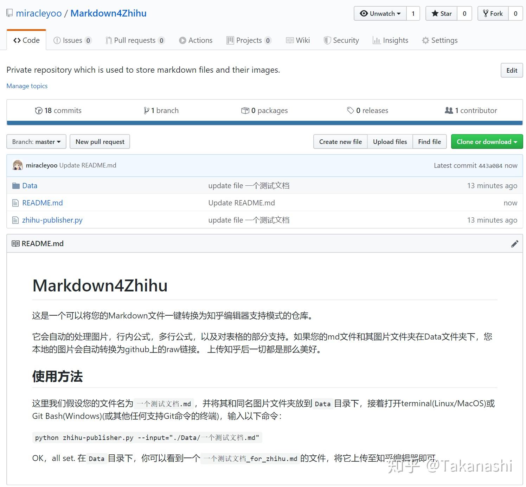Screen dimensions: 526x487
Task: Click the Insights bar chart icon
Action: (377, 40)
